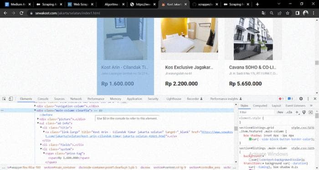The width and height of the screenshot is (319, 170).
Task: Open DevTools three-dot customize menu
Action: click(x=308, y=99)
